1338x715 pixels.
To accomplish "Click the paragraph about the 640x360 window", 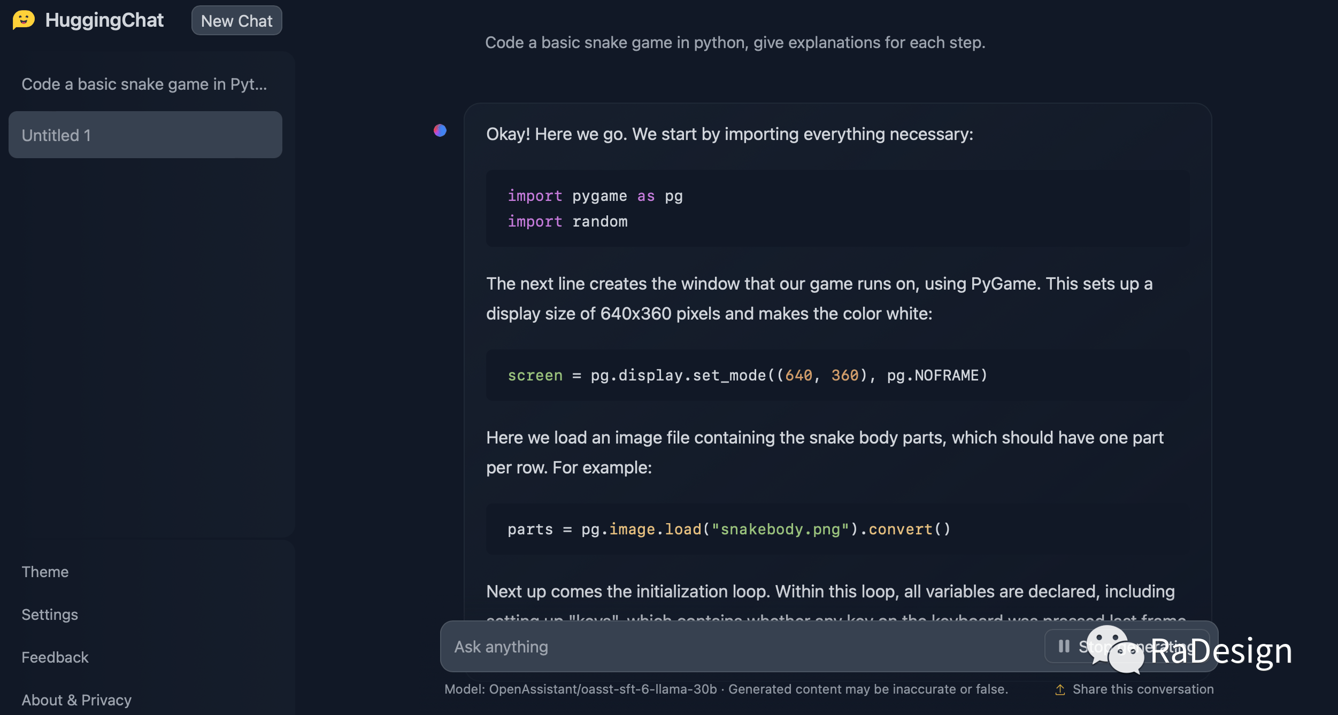I will (x=819, y=299).
